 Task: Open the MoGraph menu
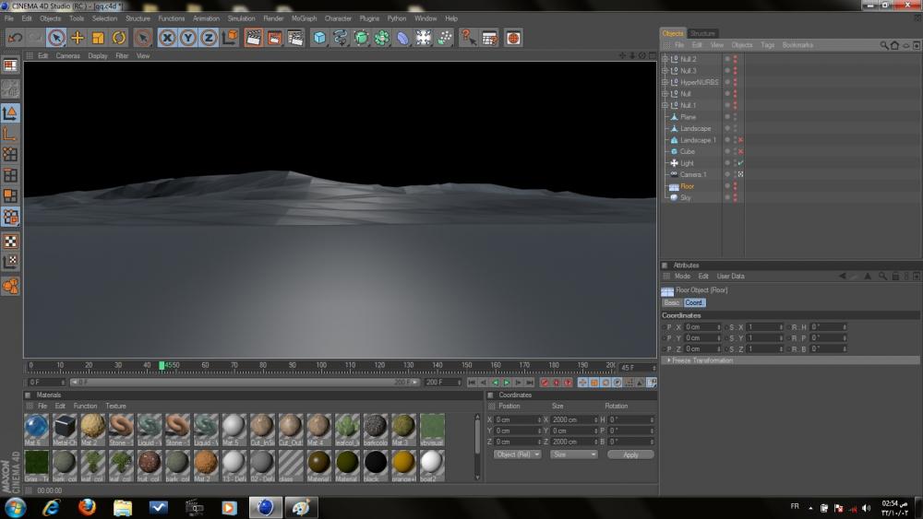pos(304,18)
